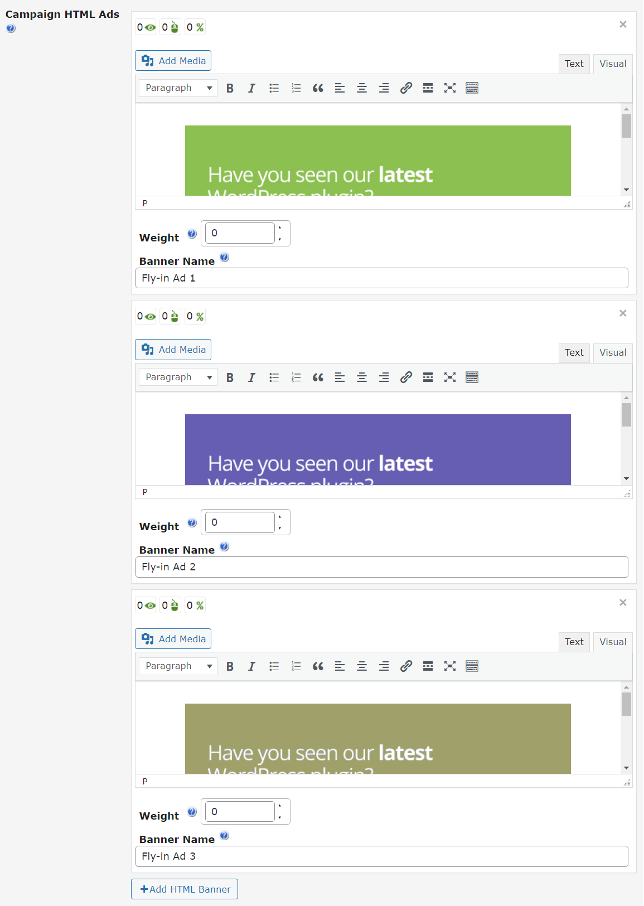The image size is (644, 906).
Task: Insert Read More tag in Fly-in Ad 1 editor
Action: (428, 88)
